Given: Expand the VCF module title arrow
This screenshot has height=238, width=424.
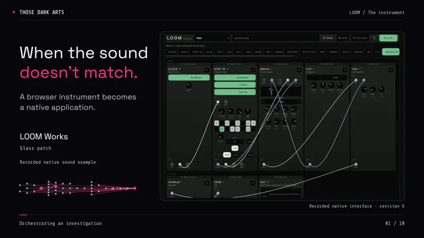Looking at the screenshot, I should click(x=360, y=69).
